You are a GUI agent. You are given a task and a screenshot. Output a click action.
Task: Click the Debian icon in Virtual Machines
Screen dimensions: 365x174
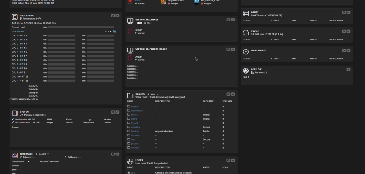point(130,31)
